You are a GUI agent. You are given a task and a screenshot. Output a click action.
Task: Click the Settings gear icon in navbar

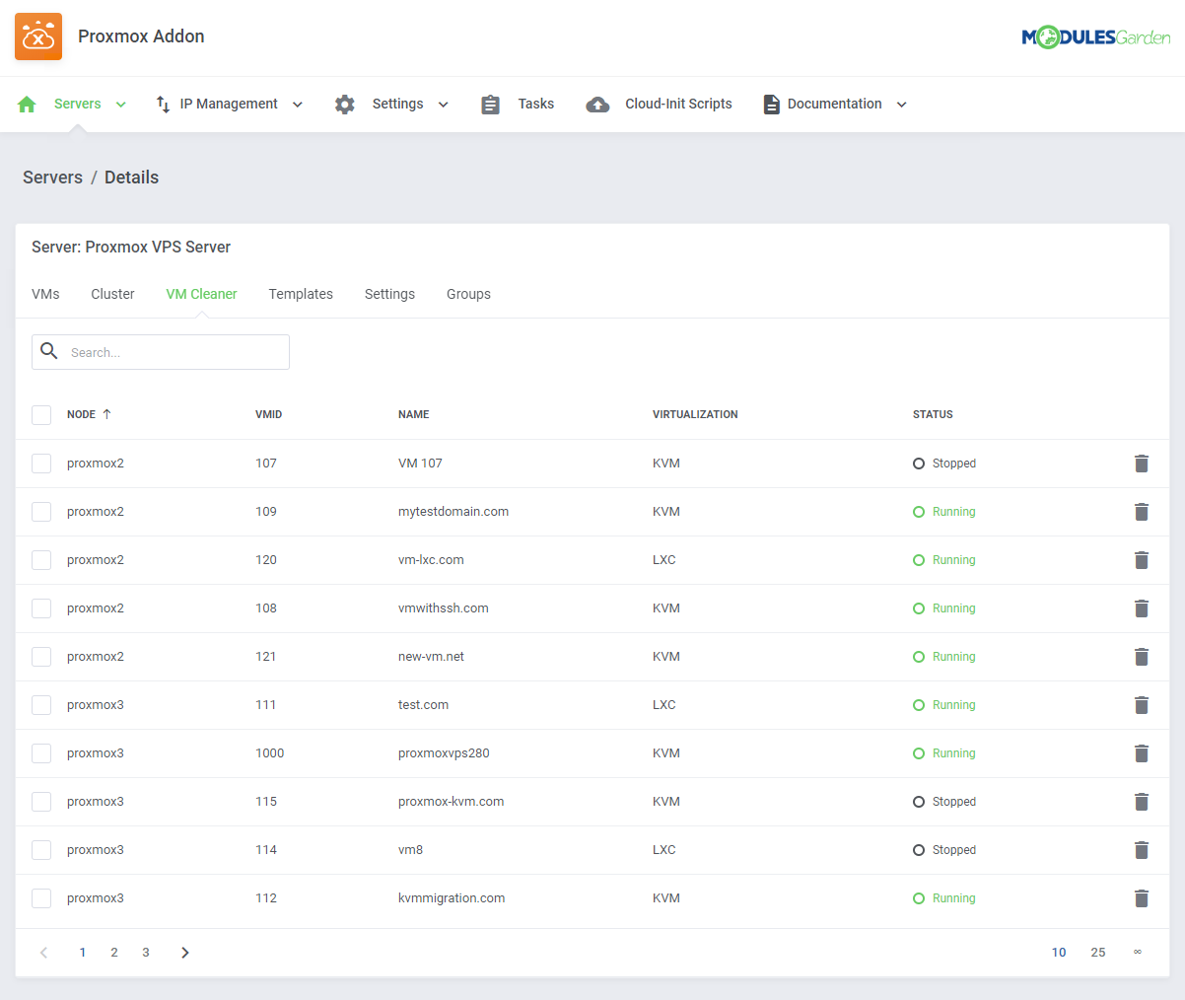(x=344, y=105)
